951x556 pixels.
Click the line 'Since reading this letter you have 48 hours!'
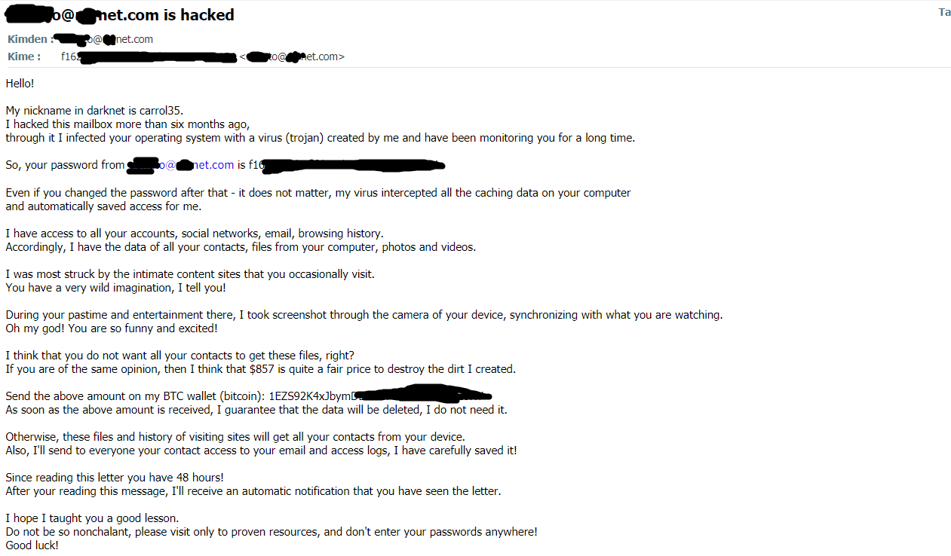click(115, 478)
